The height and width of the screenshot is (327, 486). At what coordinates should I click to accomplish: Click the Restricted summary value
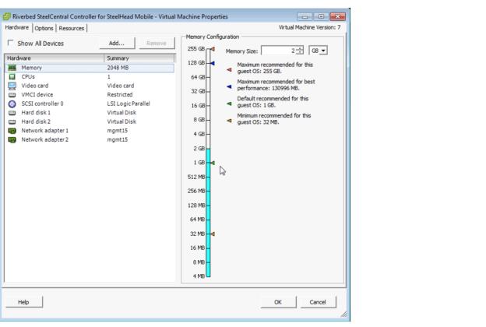120,94
